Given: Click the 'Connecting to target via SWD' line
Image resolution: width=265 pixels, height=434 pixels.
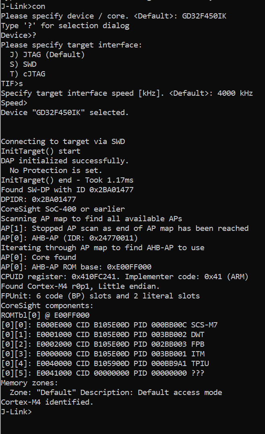Looking at the screenshot, I should [63, 141].
